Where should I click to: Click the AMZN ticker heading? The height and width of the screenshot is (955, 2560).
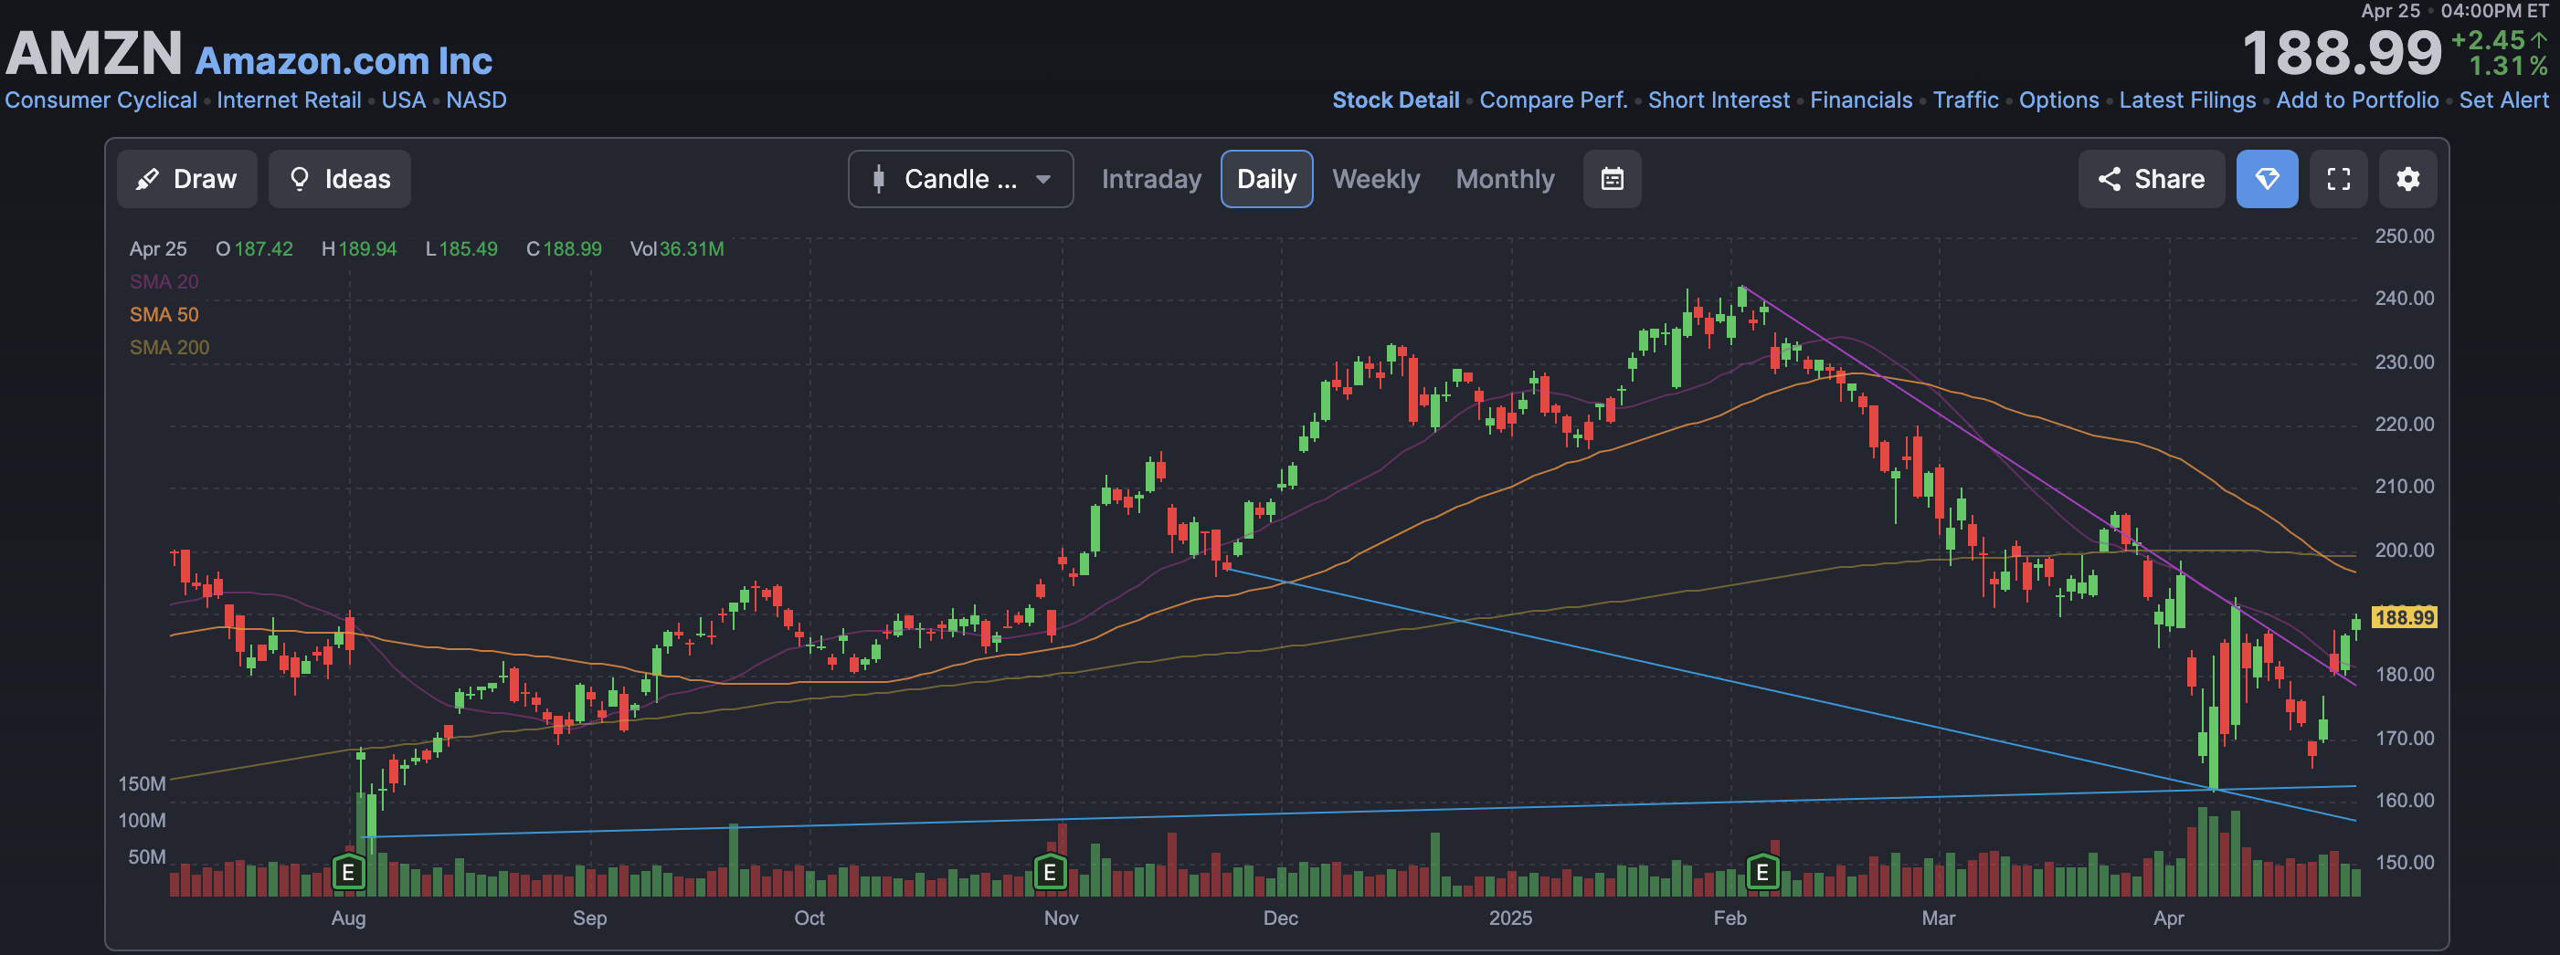click(x=94, y=53)
